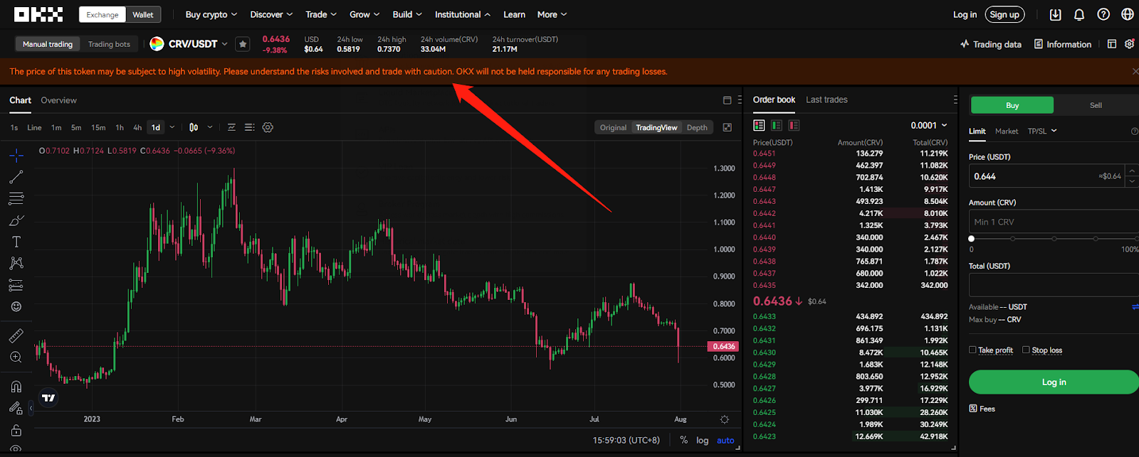Open the language globe icon
Screen dimensions: 1139x457
click(1128, 14)
